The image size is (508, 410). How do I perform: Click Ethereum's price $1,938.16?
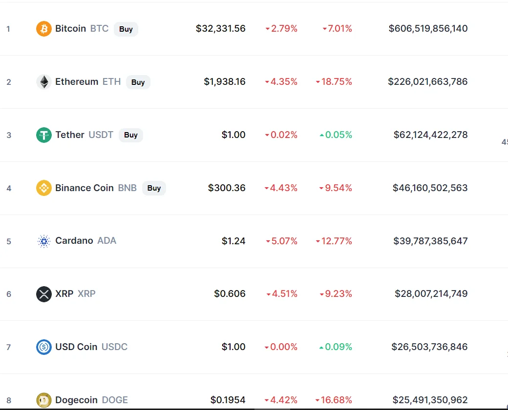coord(225,81)
